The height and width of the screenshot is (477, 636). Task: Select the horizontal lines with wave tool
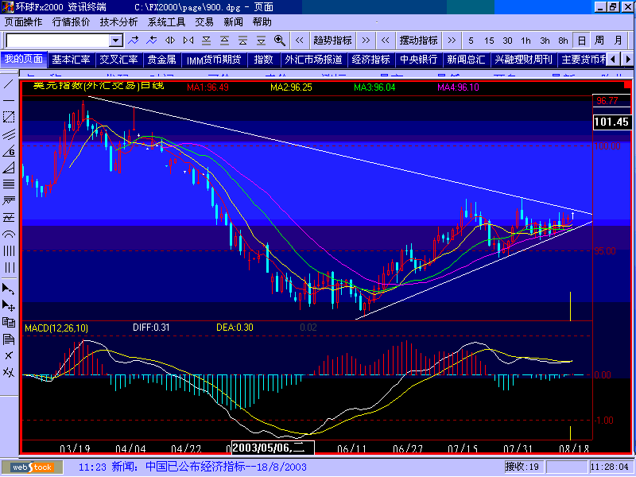coord(9,218)
